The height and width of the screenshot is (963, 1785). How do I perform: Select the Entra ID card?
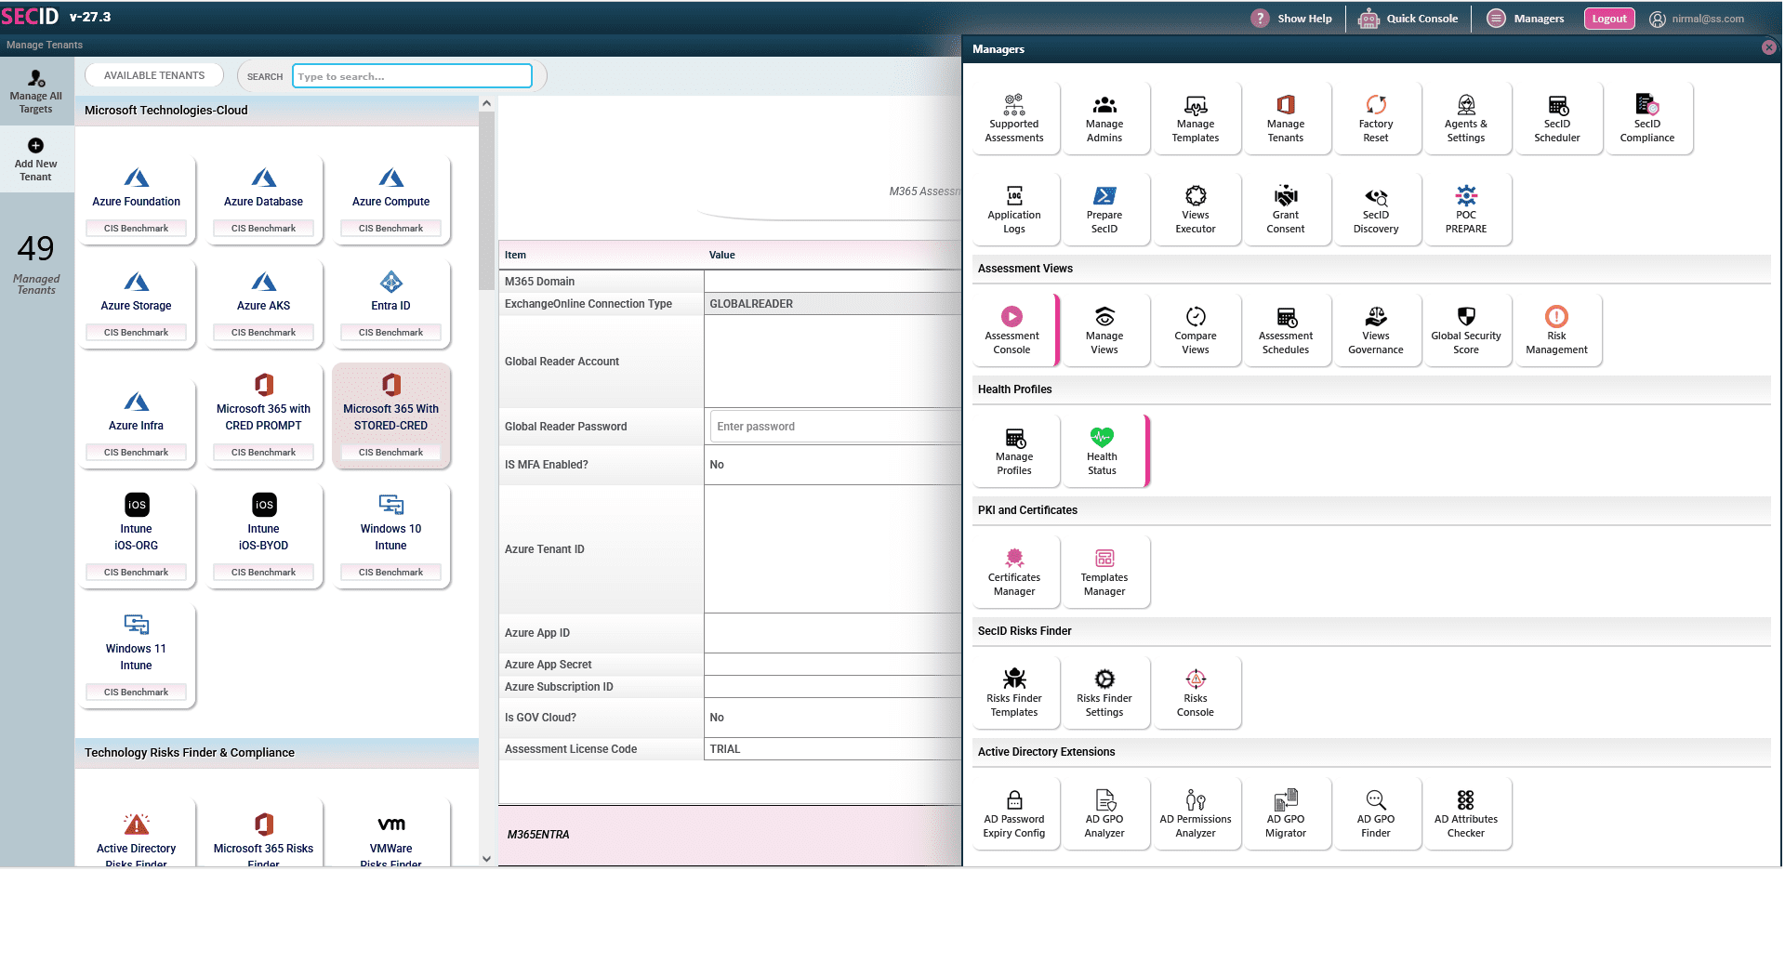[x=391, y=305]
